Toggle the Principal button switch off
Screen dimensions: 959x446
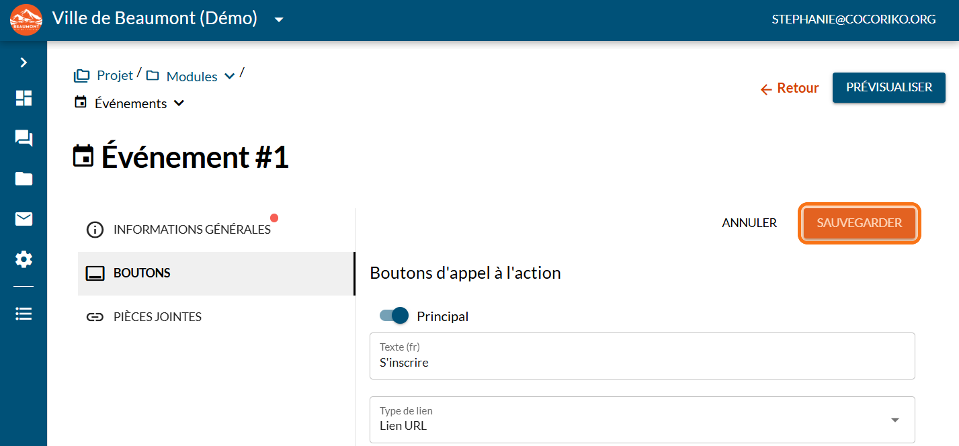(394, 316)
